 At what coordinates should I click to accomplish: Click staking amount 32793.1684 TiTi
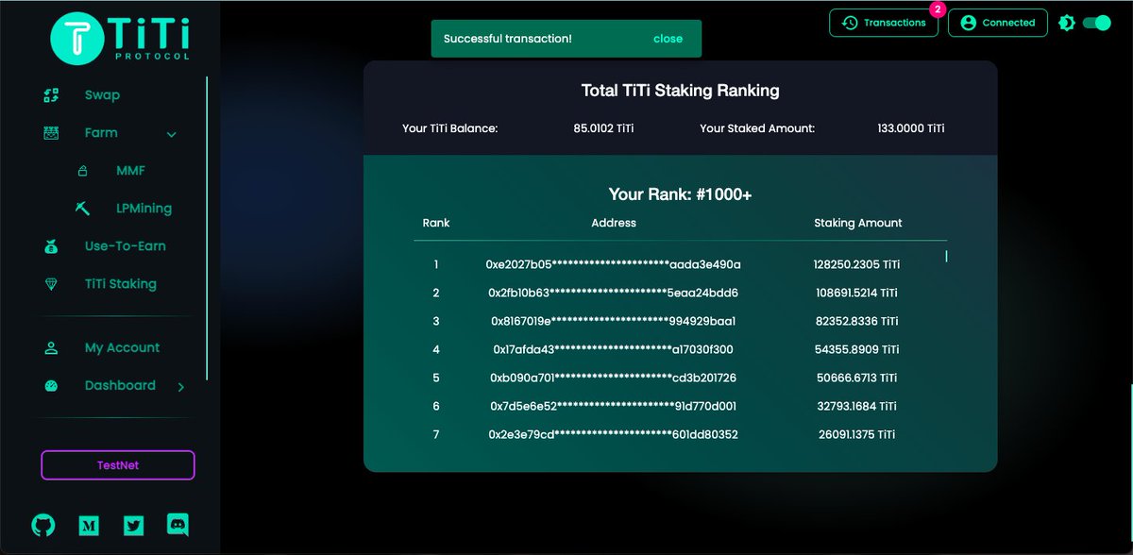tap(857, 406)
